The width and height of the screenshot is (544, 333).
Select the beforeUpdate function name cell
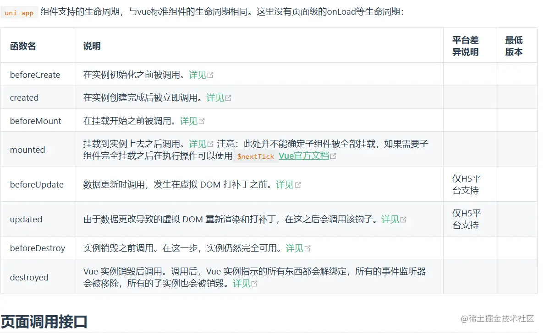38,184
